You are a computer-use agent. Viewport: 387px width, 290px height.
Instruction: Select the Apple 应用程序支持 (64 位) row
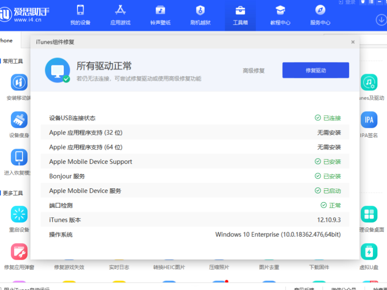(x=195, y=147)
